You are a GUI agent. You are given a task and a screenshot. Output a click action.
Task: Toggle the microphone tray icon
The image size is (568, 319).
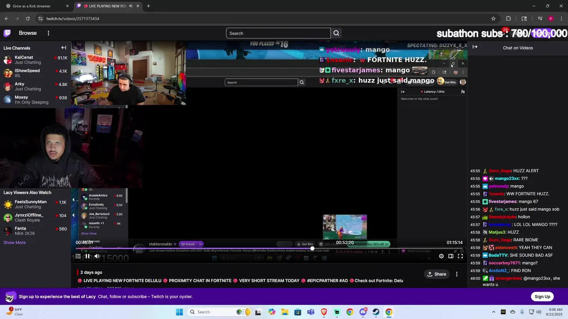[x=522, y=312]
